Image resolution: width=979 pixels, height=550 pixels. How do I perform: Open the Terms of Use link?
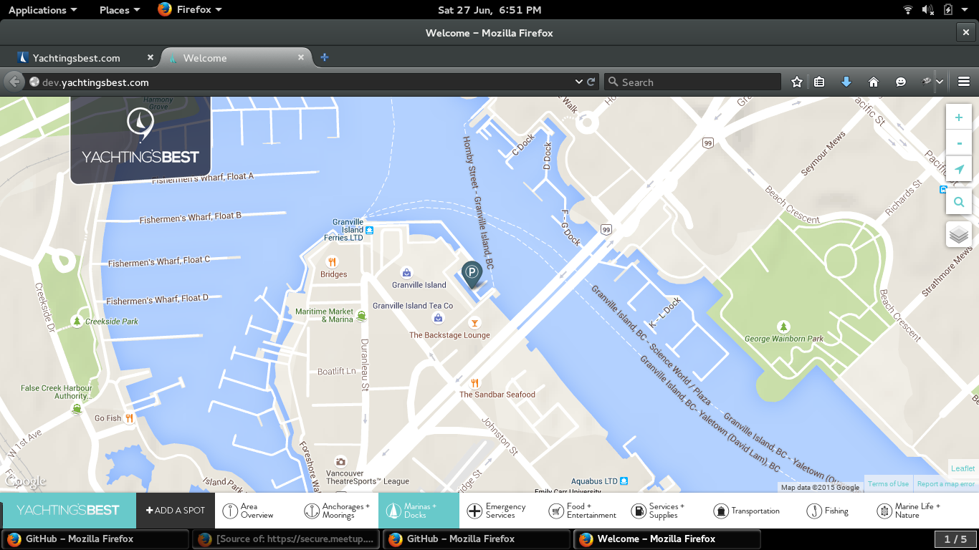click(888, 484)
